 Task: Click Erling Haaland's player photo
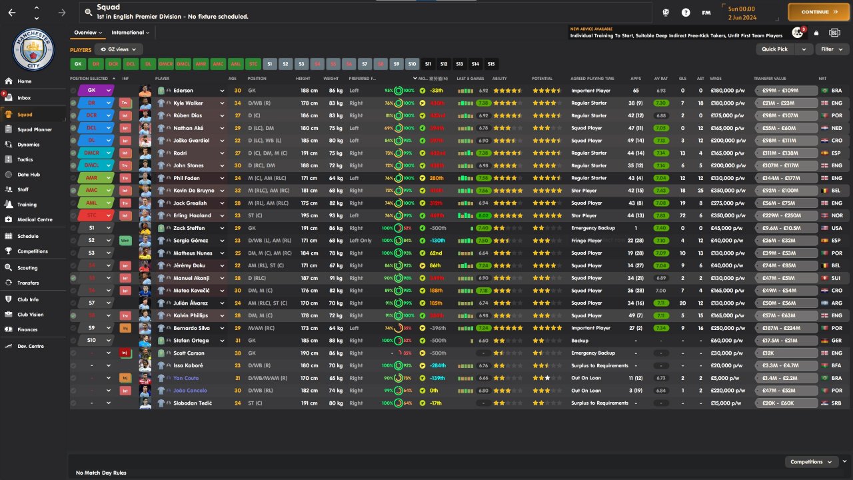coord(145,215)
